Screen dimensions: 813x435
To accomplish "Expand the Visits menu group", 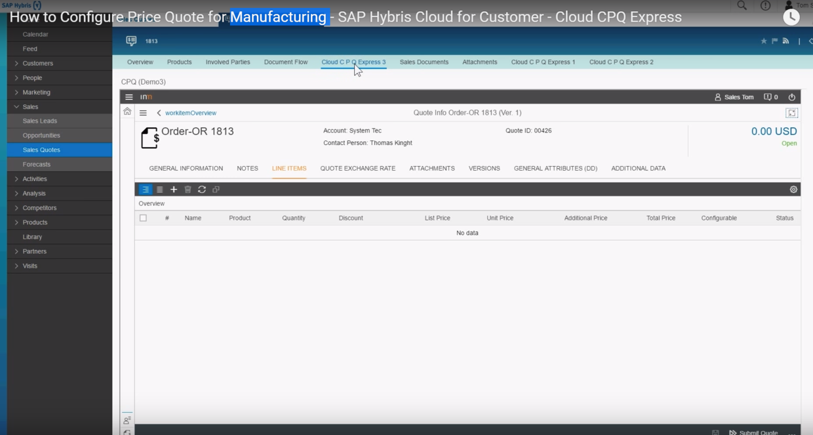I will tap(16, 266).
